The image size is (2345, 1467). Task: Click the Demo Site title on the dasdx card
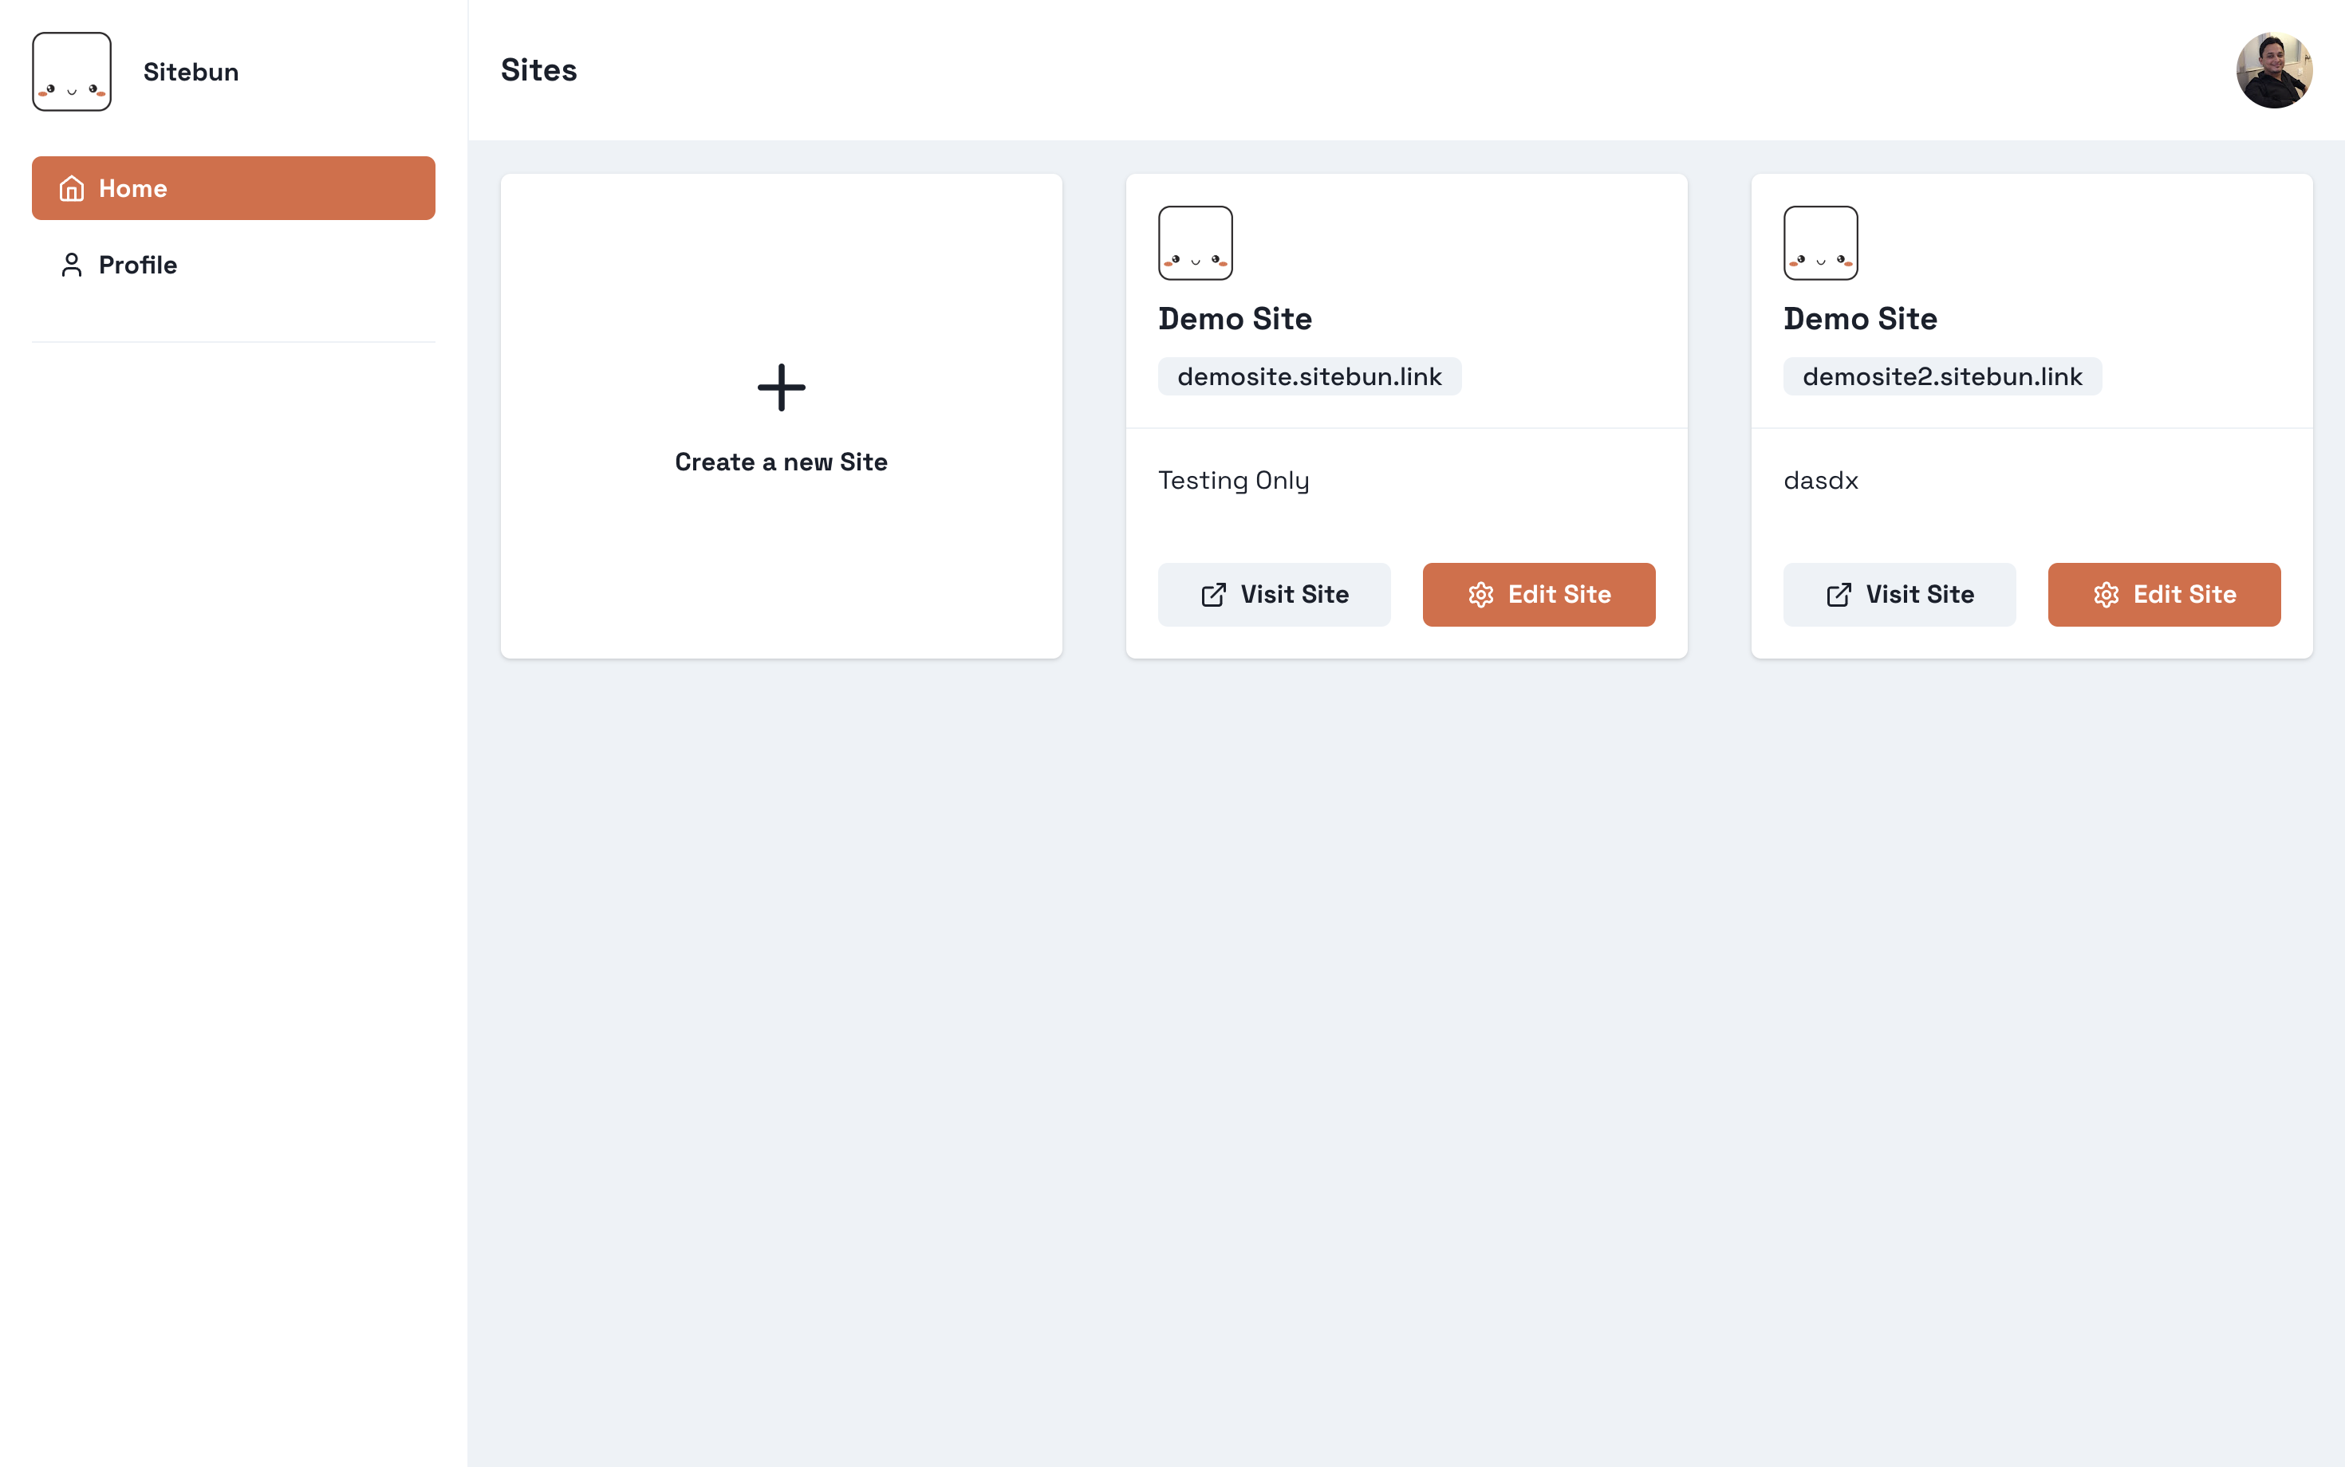click(1860, 319)
